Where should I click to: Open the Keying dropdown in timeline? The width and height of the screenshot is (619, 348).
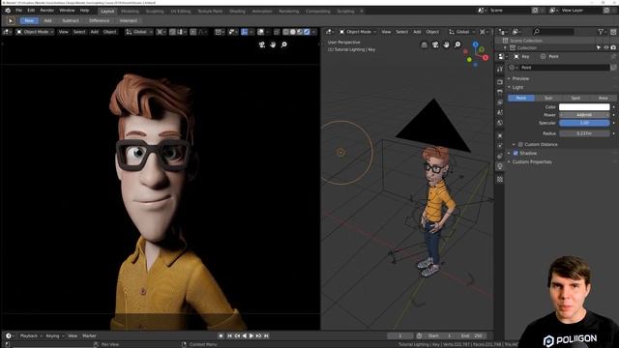point(55,335)
